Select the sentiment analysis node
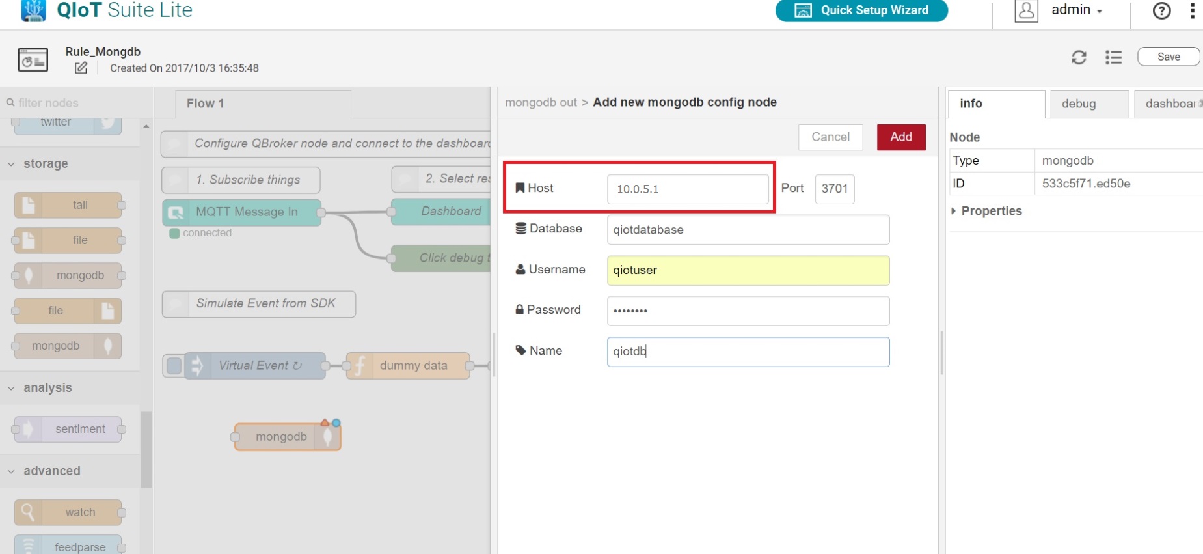 (68, 429)
